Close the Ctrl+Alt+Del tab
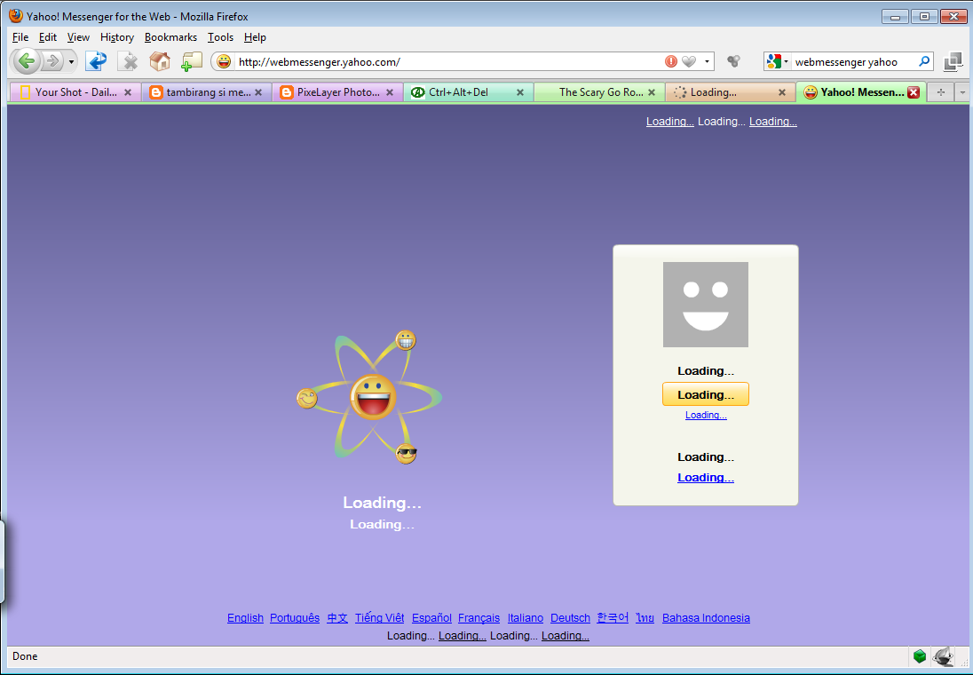The image size is (973, 675). 520,91
